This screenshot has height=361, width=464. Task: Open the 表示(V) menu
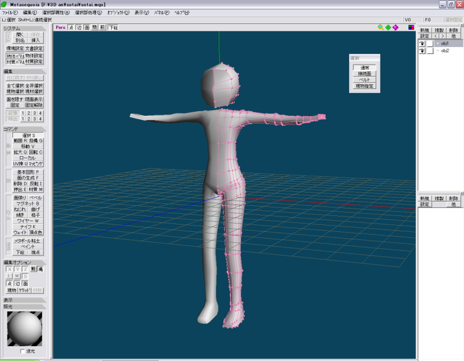(x=142, y=12)
